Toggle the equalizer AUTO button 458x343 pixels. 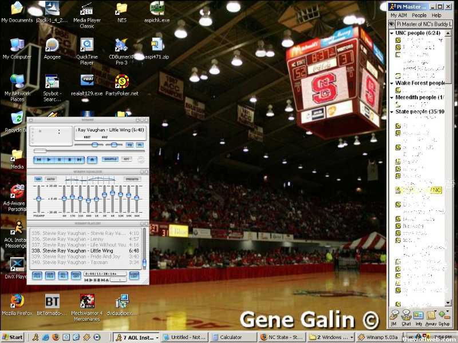51,179
